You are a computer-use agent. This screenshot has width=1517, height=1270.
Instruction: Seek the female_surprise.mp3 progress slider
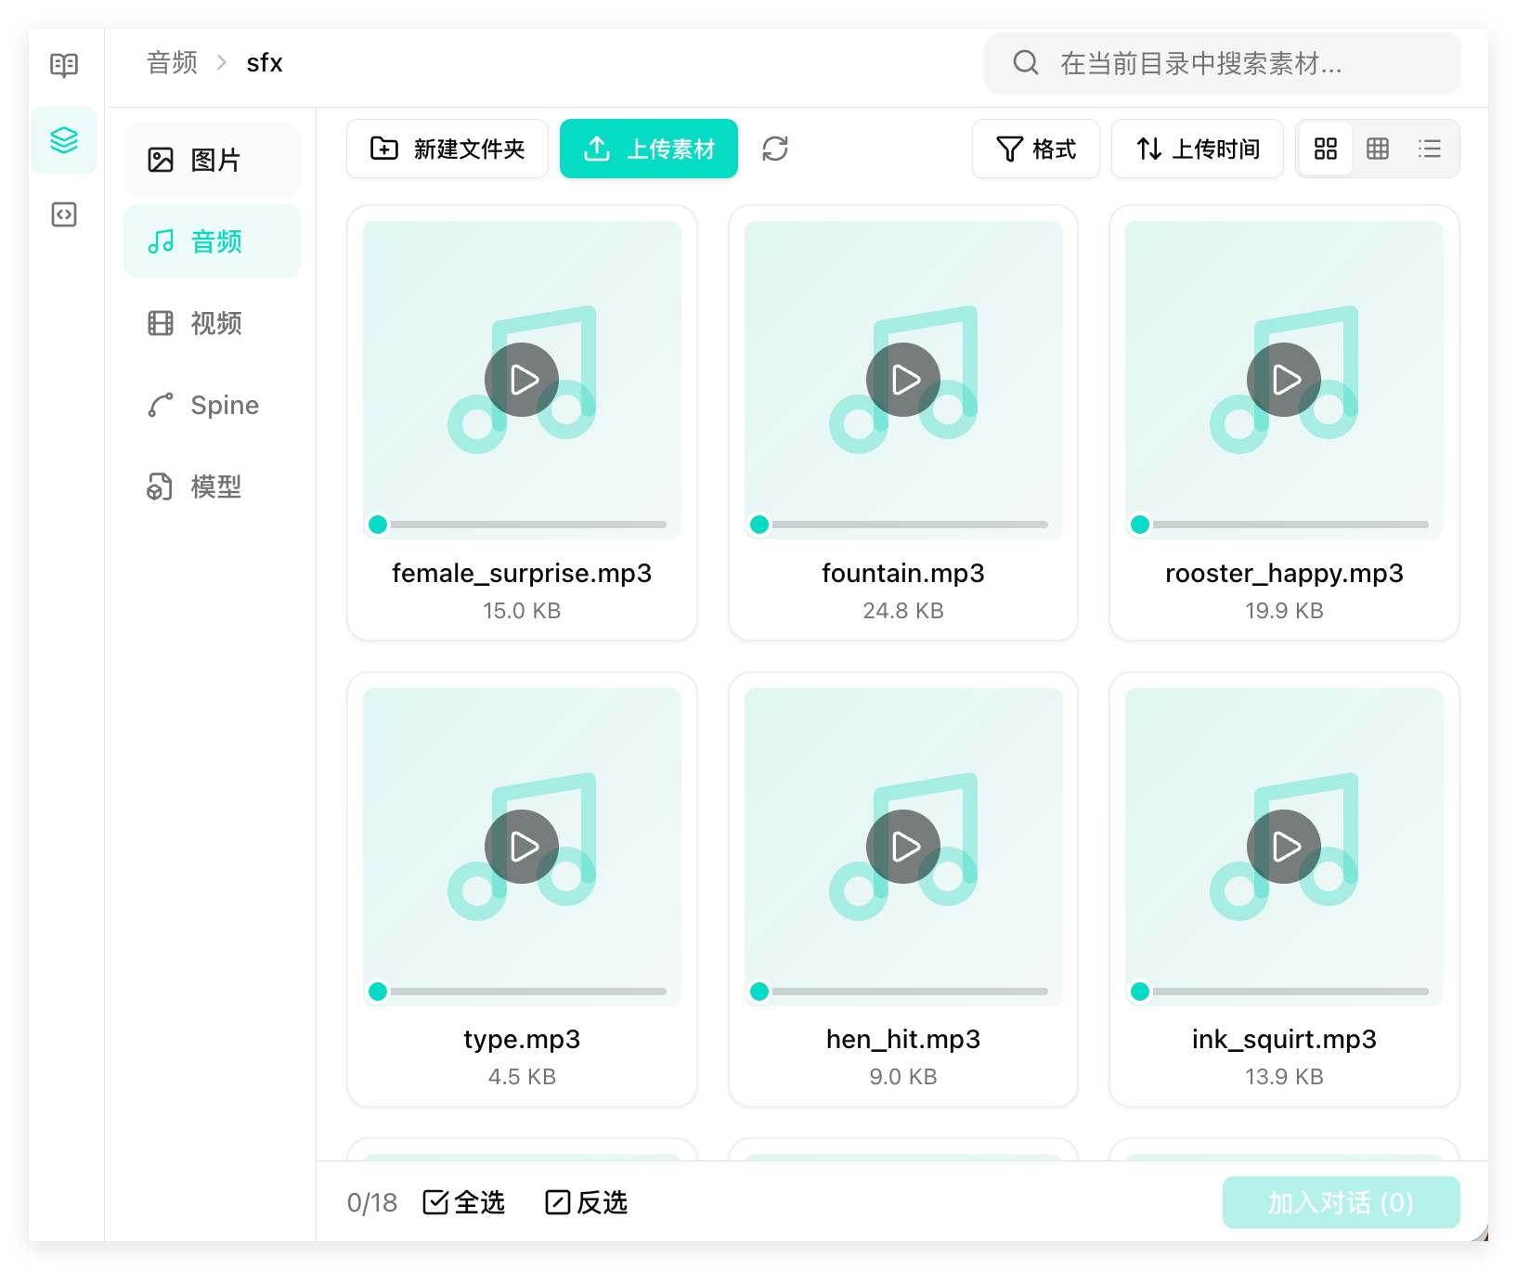(522, 525)
